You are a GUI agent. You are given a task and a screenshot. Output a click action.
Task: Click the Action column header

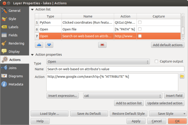point(125,16)
